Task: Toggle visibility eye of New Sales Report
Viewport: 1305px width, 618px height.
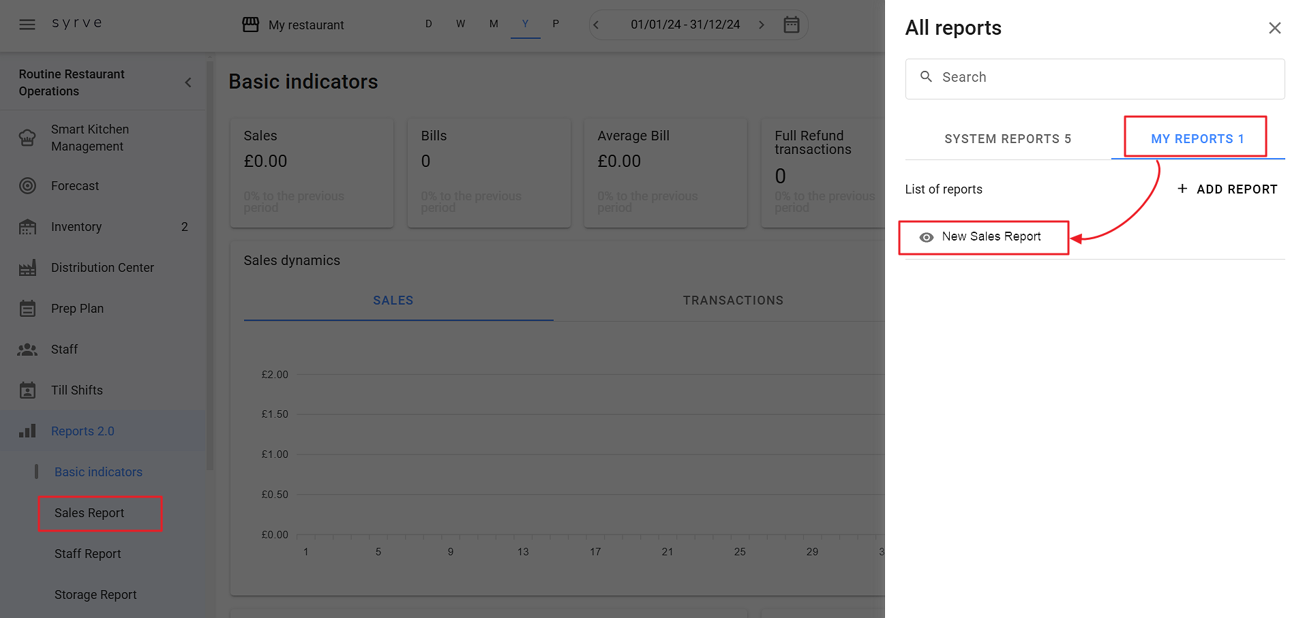Action: (926, 237)
